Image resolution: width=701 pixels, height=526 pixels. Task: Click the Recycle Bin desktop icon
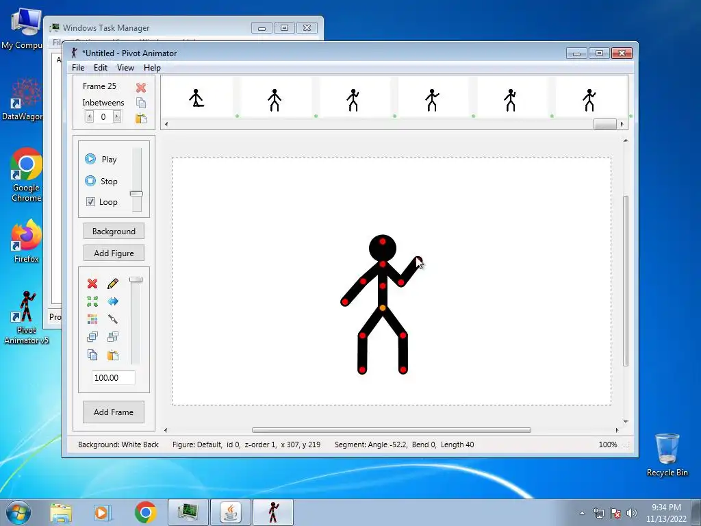pyautogui.click(x=667, y=455)
